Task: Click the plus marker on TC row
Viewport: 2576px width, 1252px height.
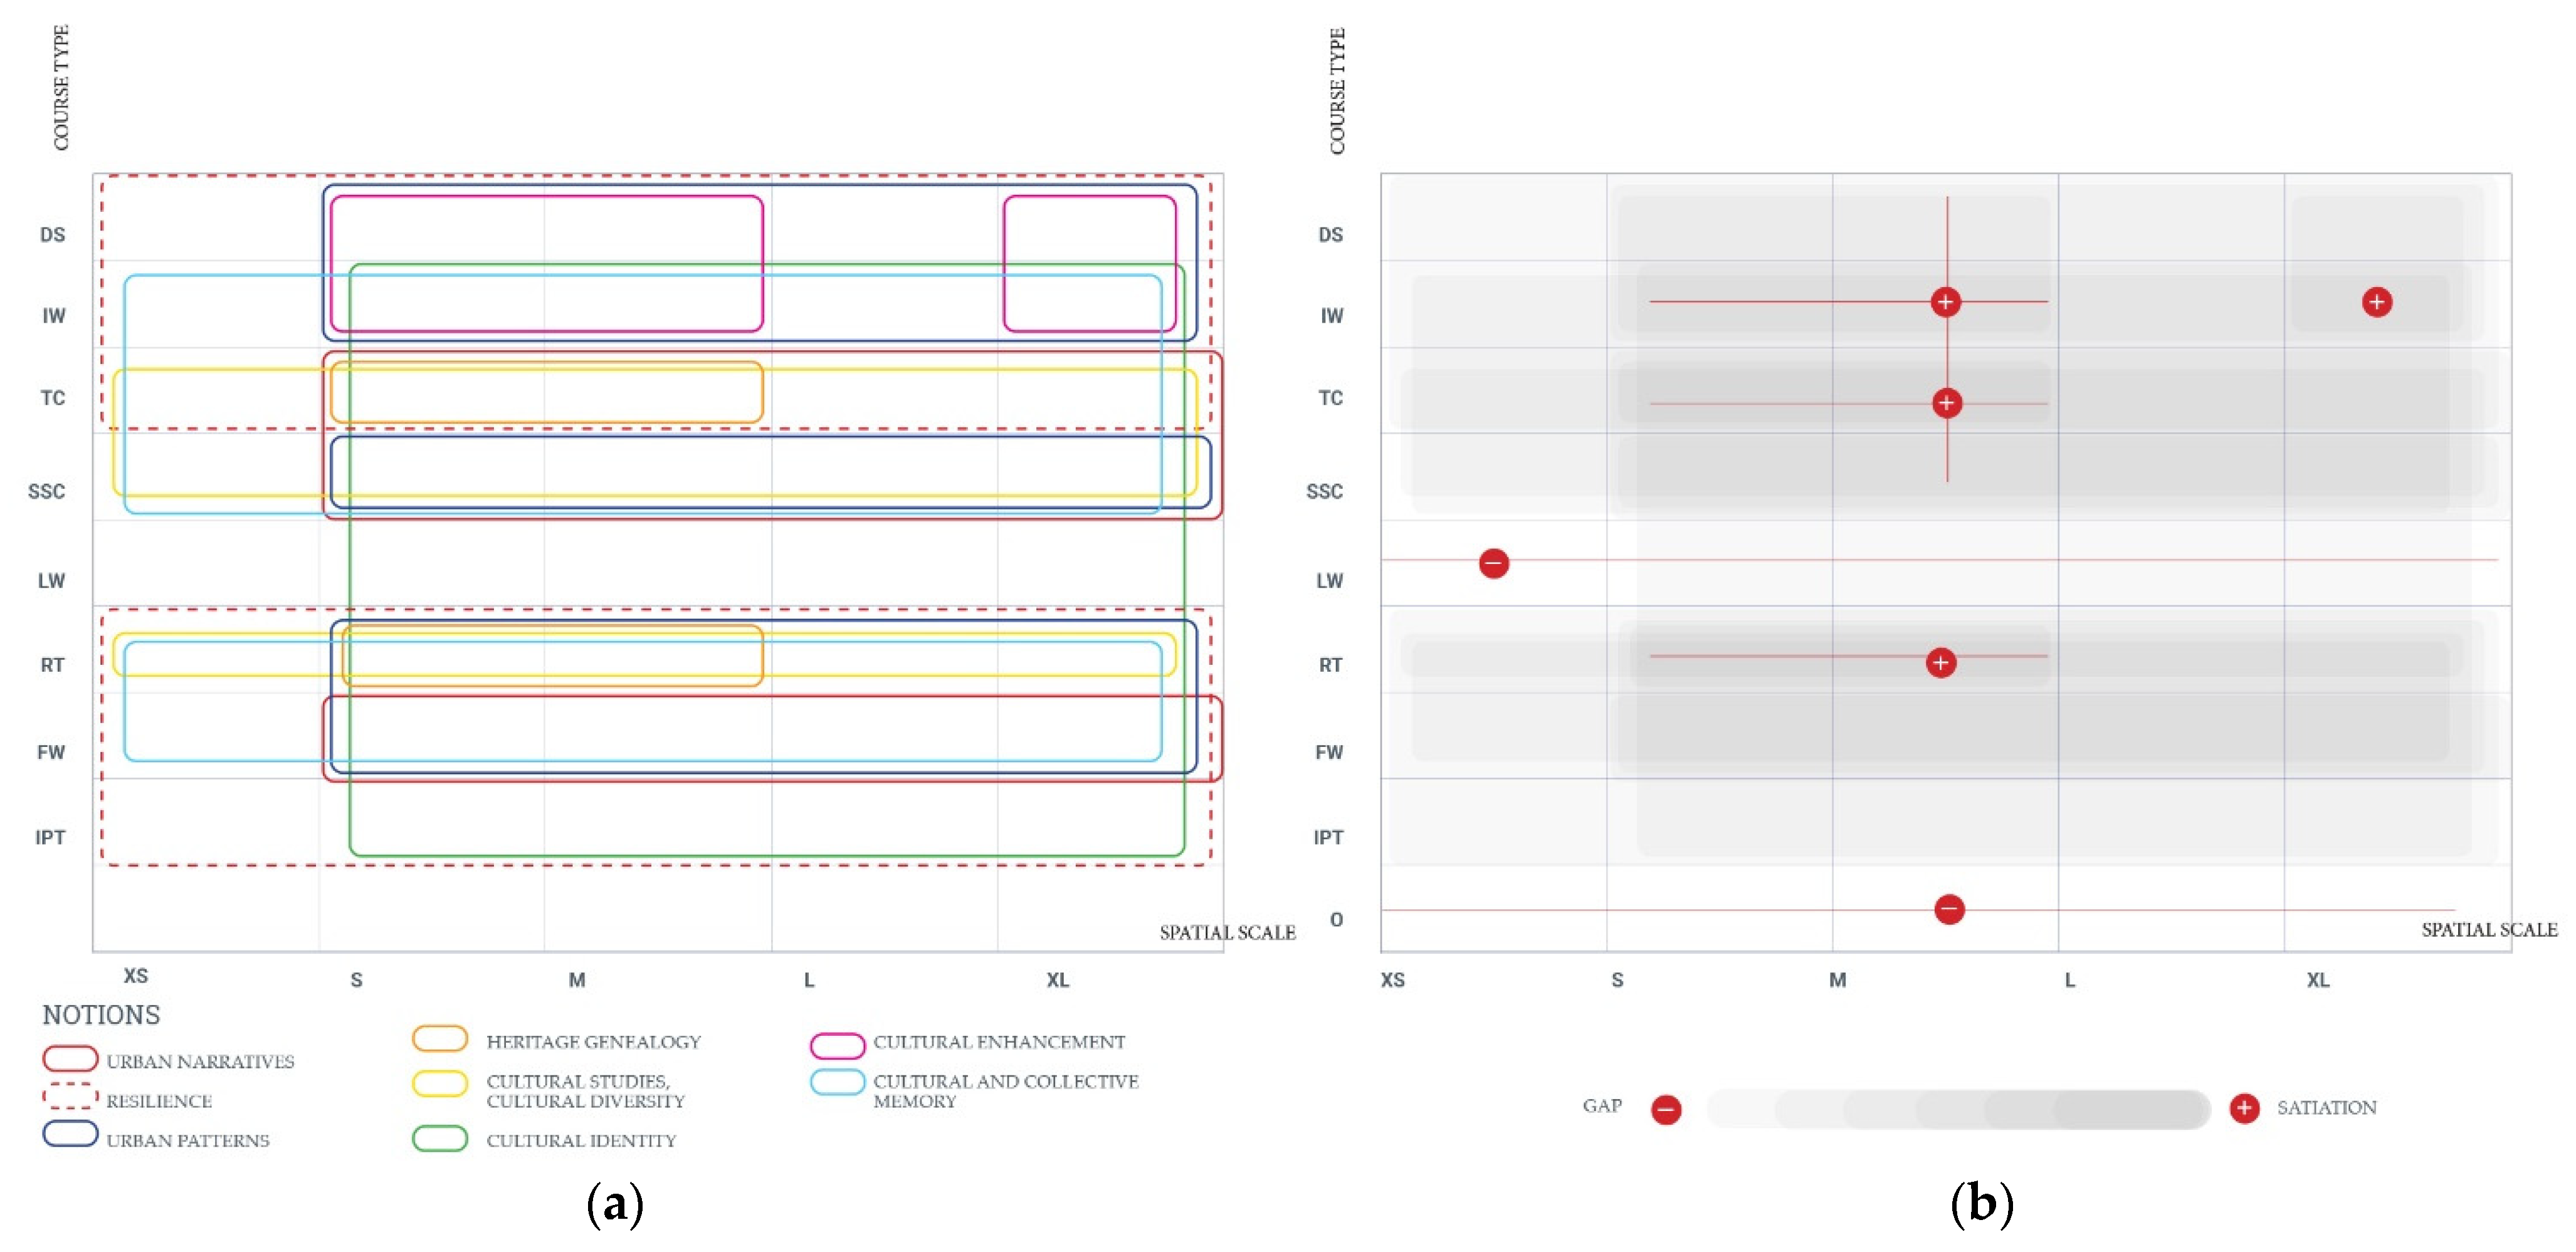Action: (1946, 403)
